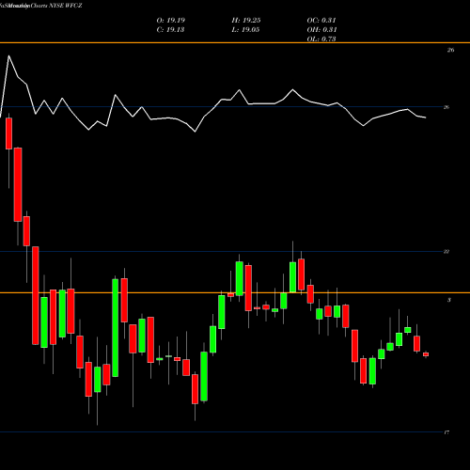Select the low value 'L: 19.05'
470x470 pixels.
coord(245,30)
